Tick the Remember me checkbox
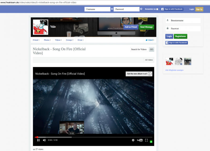This screenshot has height=151, width=210. coord(157,9)
